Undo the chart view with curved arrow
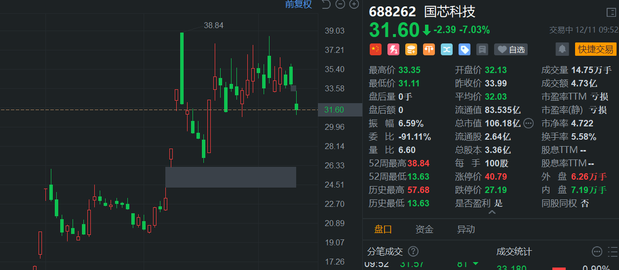The width and height of the screenshot is (619, 270). tap(326, 4)
